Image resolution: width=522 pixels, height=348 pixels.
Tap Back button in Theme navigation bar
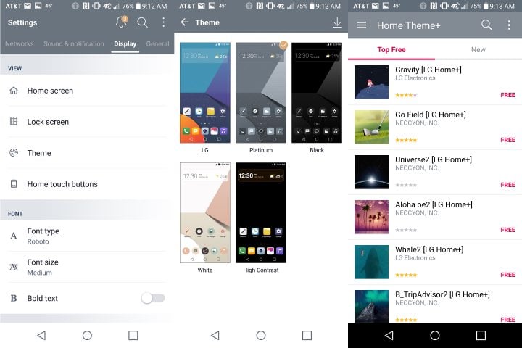215,336
